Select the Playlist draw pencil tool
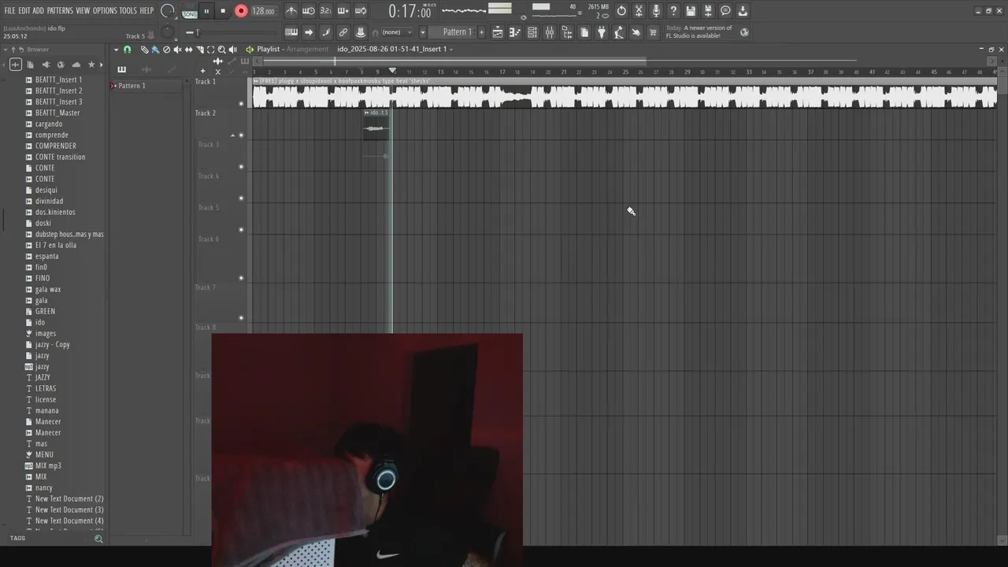The image size is (1008, 567). click(x=144, y=50)
